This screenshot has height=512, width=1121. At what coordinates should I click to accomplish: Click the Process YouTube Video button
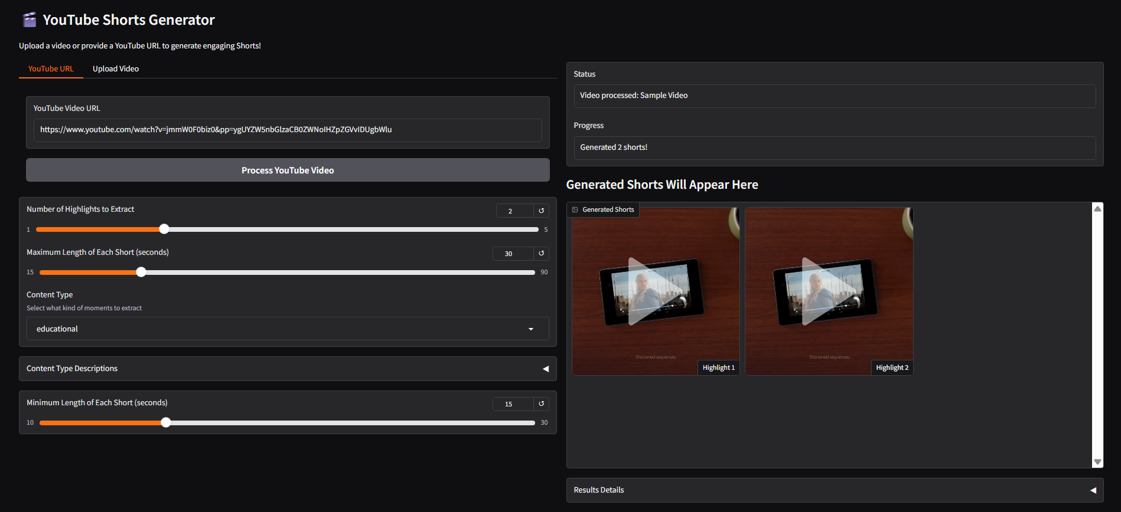288,170
